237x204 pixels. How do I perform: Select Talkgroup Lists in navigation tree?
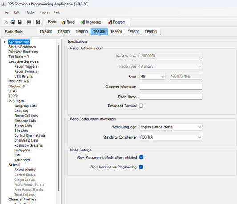25,106
